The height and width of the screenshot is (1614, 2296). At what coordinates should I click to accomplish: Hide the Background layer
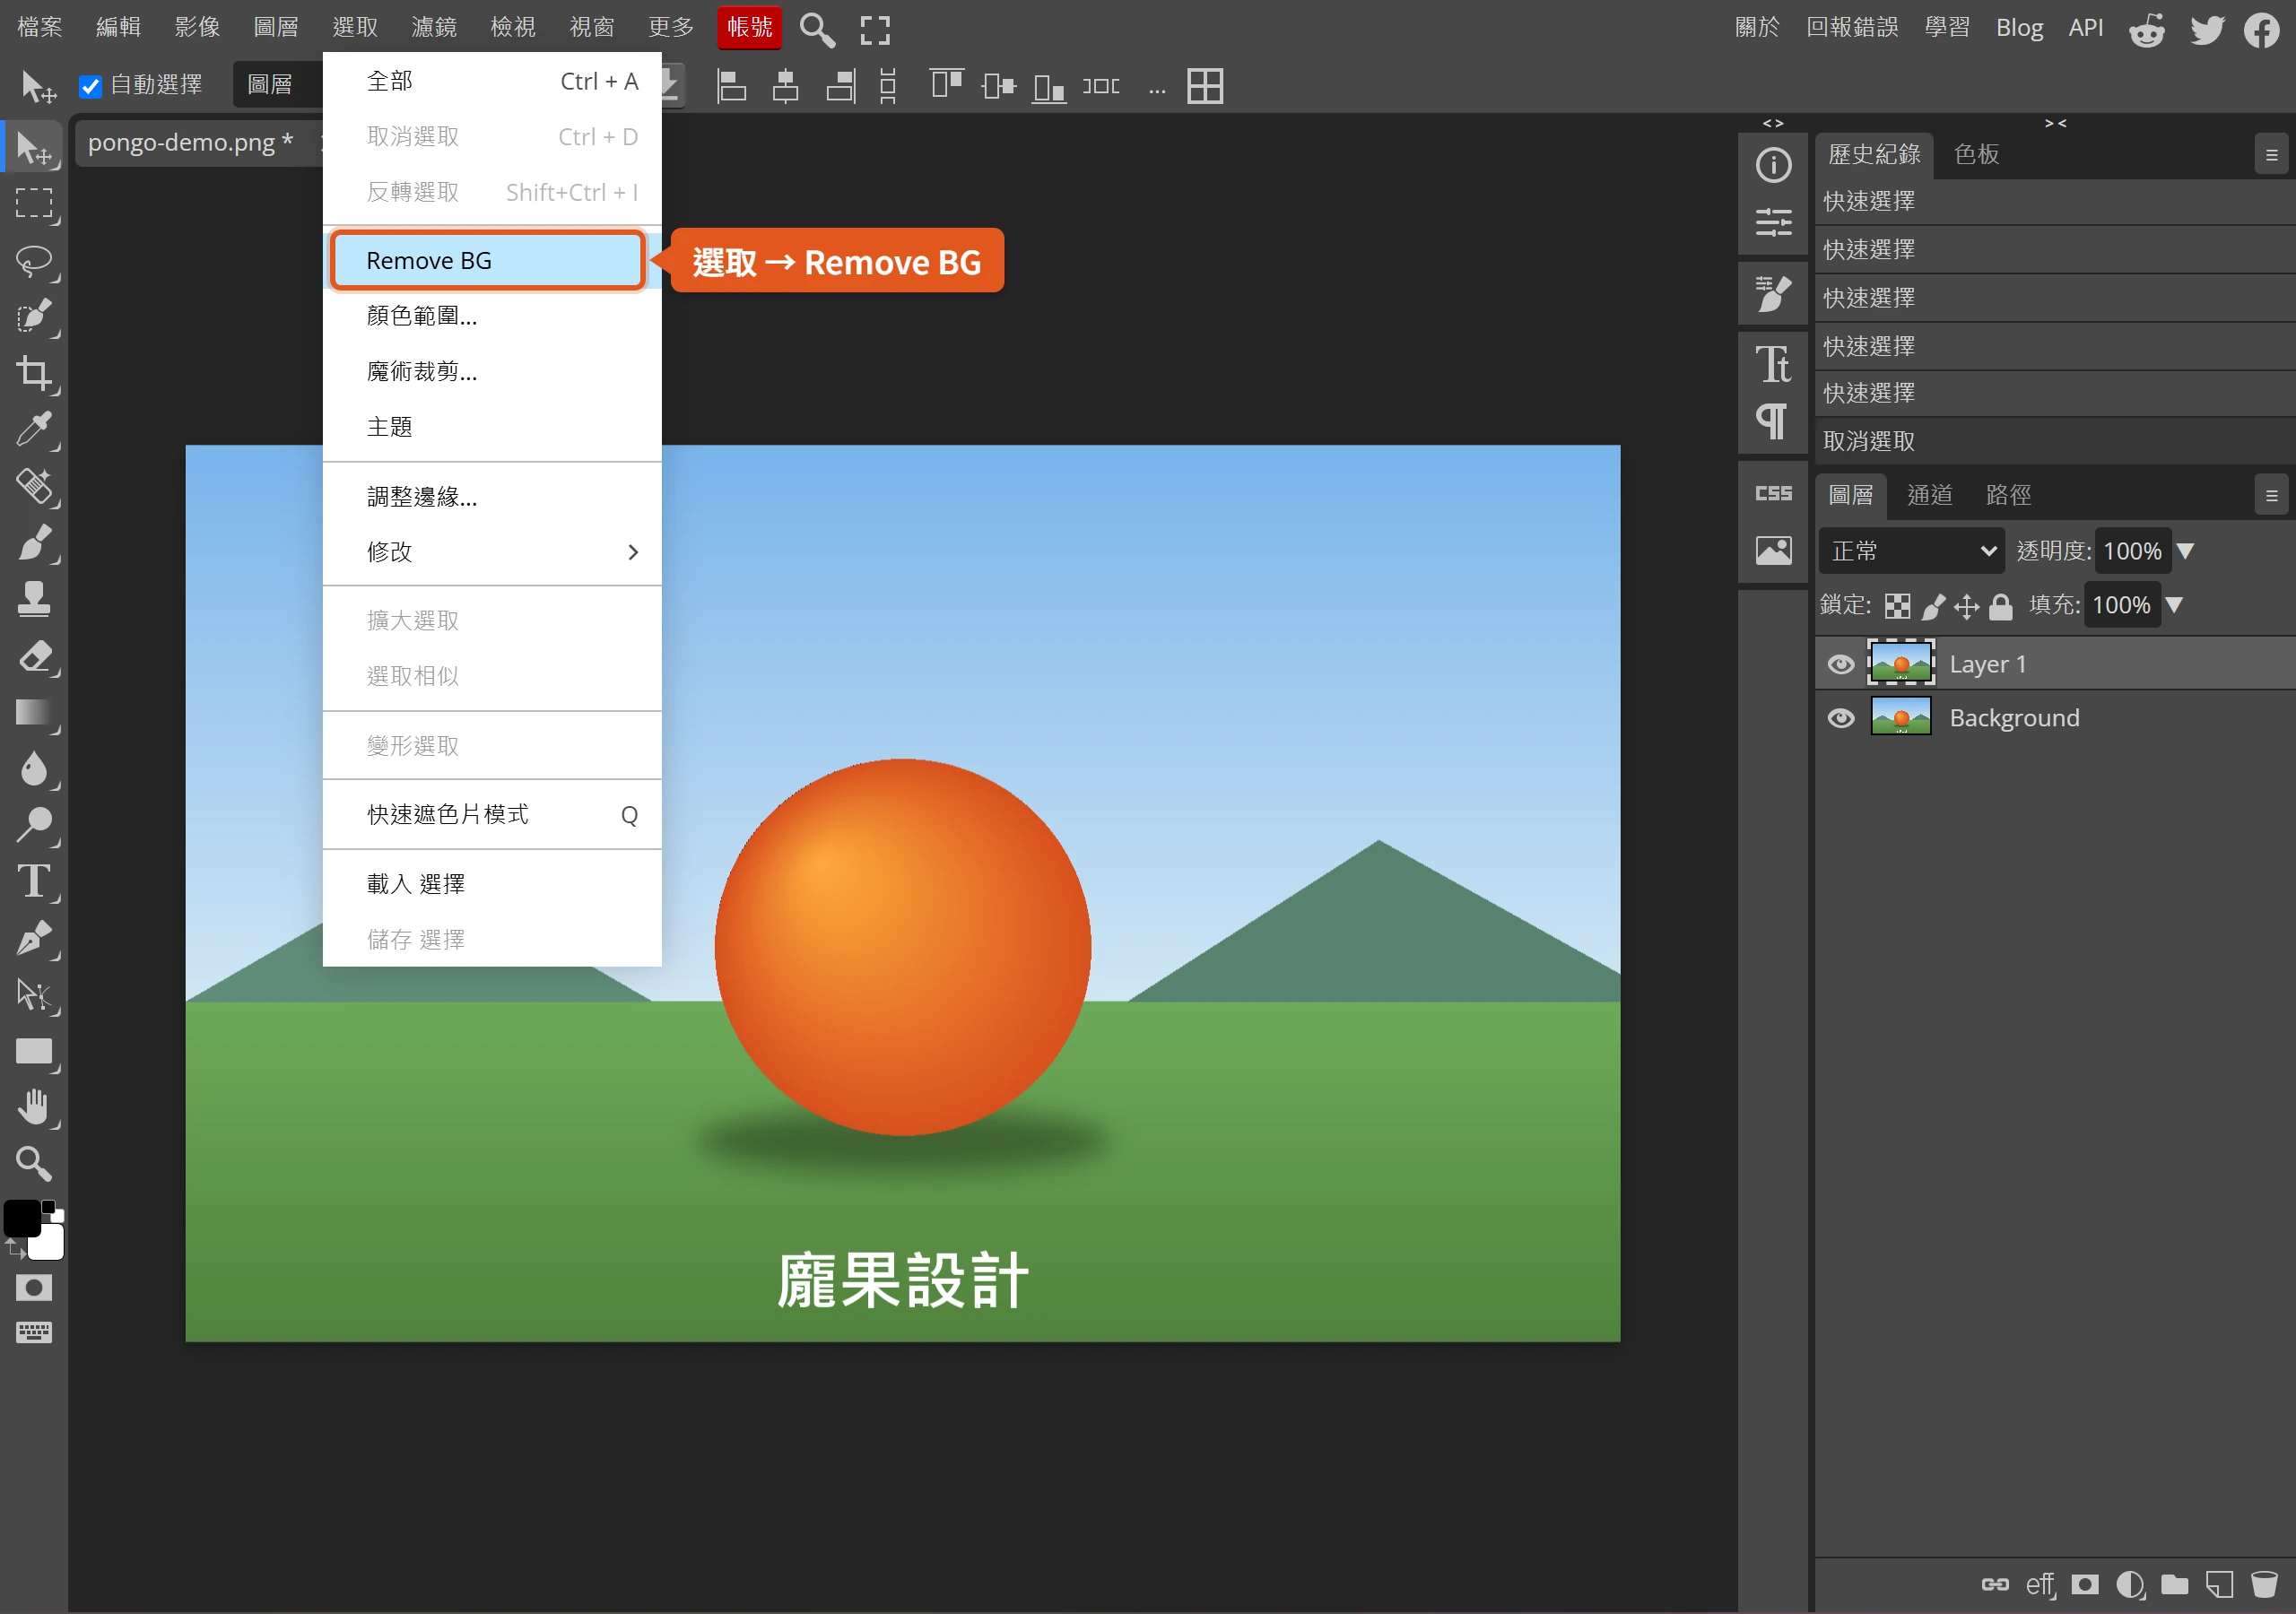[x=1840, y=718]
